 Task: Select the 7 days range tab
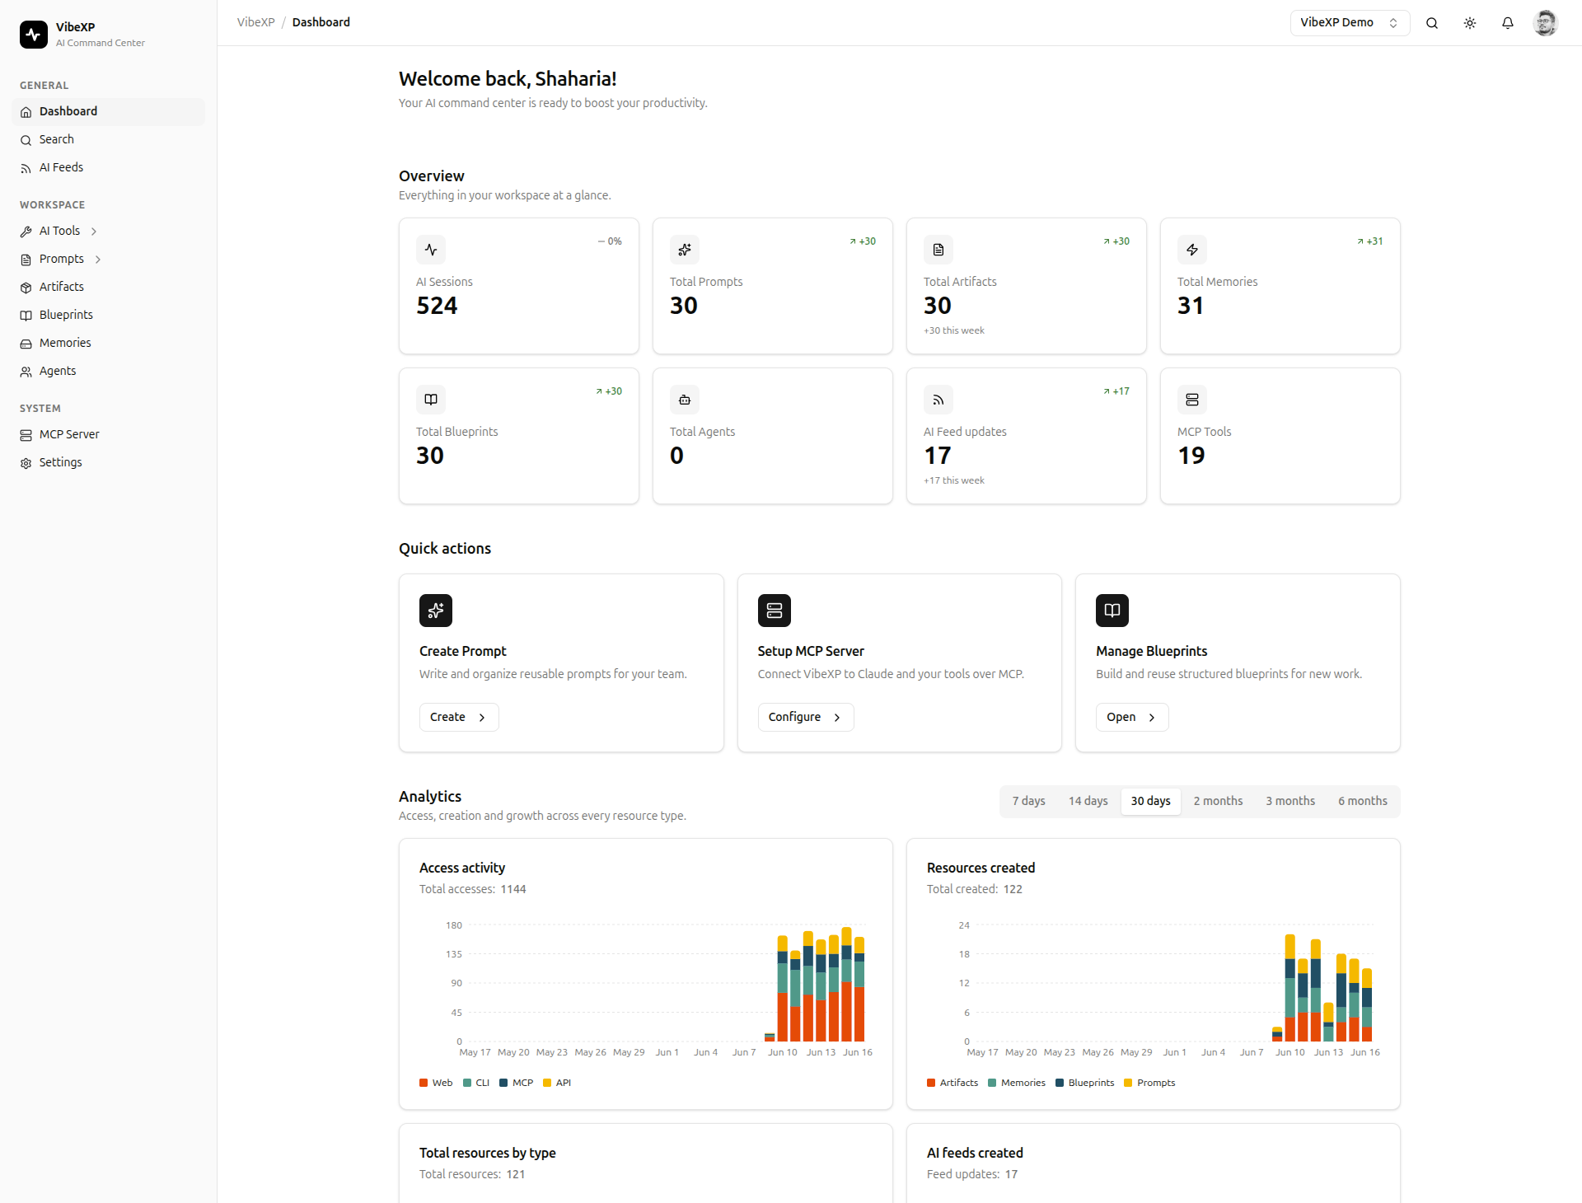click(x=1028, y=802)
